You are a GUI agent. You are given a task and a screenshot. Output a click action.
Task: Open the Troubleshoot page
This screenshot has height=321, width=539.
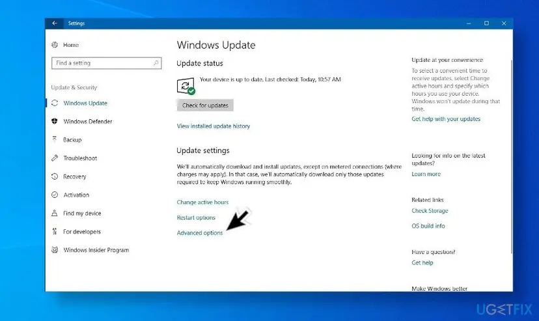(x=80, y=158)
